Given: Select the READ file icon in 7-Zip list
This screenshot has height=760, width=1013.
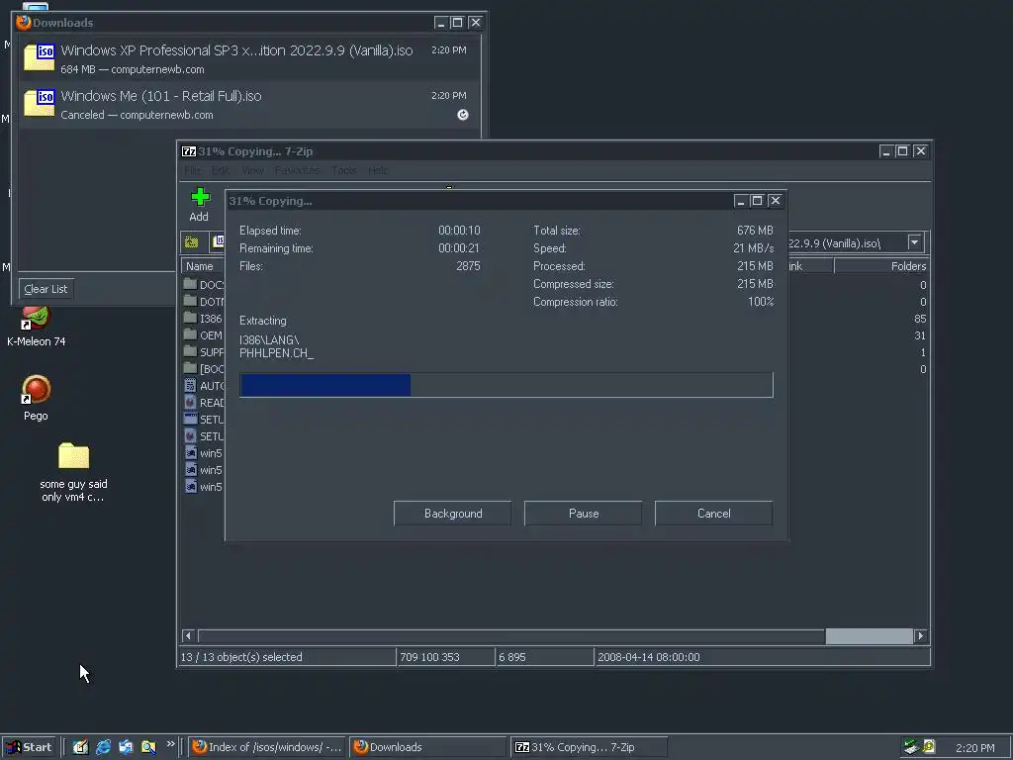Looking at the screenshot, I should click(190, 402).
